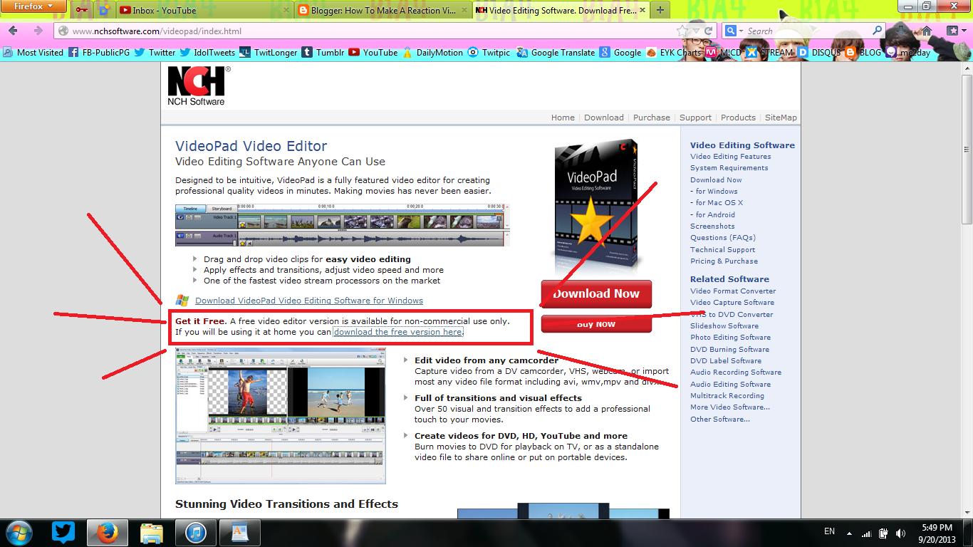
Task: Open the FB-PublicPG bookmark
Action: (99, 53)
